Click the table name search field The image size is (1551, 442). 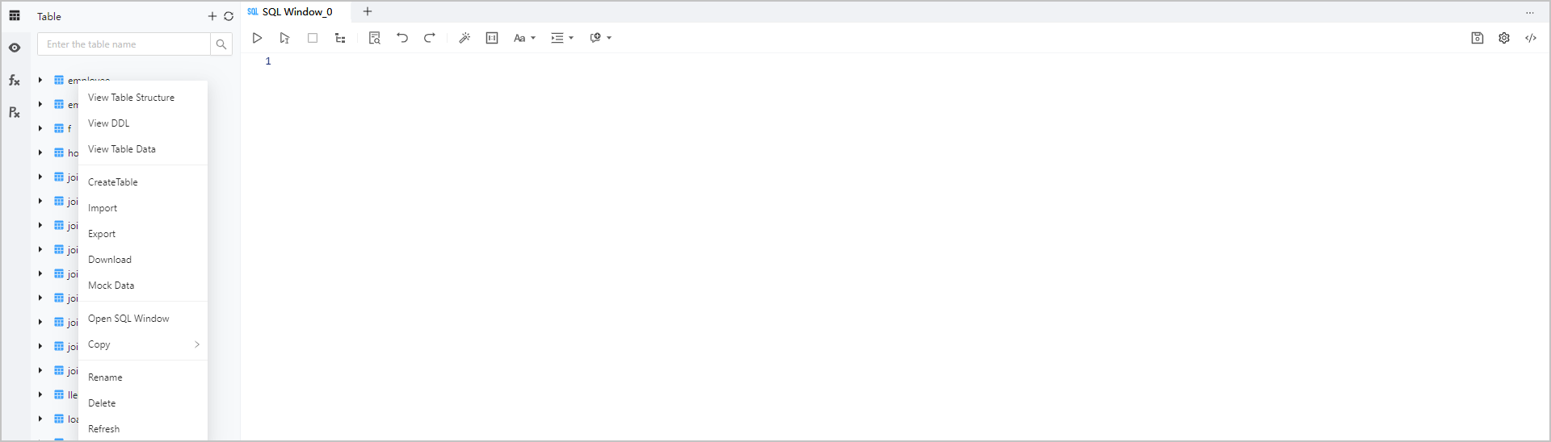[124, 44]
